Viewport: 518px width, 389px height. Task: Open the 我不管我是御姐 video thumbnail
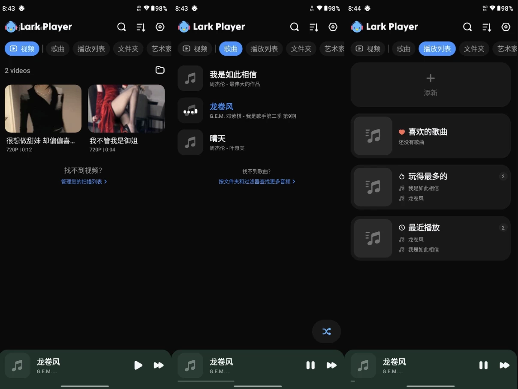(x=126, y=108)
